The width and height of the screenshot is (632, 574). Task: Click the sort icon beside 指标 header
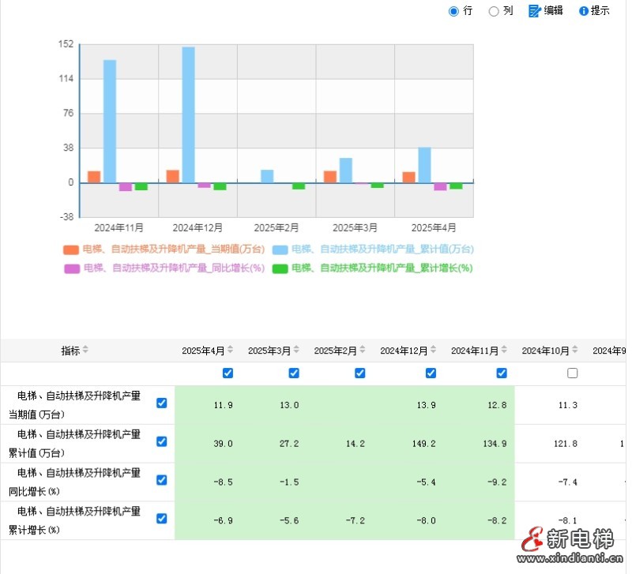click(84, 350)
